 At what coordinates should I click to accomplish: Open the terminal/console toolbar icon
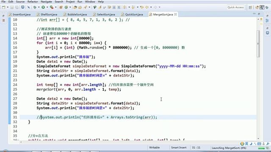[22, 7]
